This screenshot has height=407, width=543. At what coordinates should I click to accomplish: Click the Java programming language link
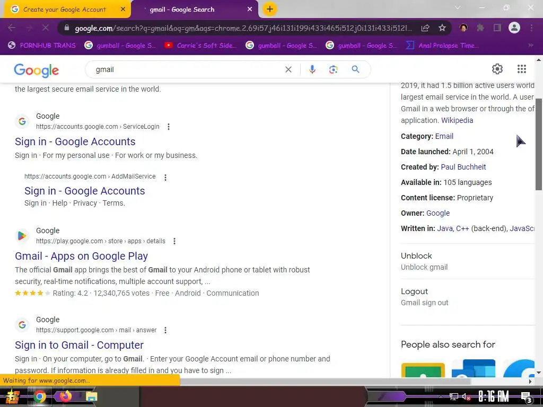(x=445, y=228)
